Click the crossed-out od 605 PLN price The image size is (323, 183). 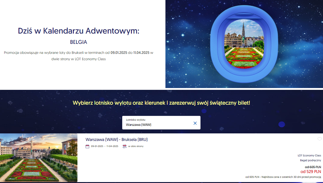313,167
